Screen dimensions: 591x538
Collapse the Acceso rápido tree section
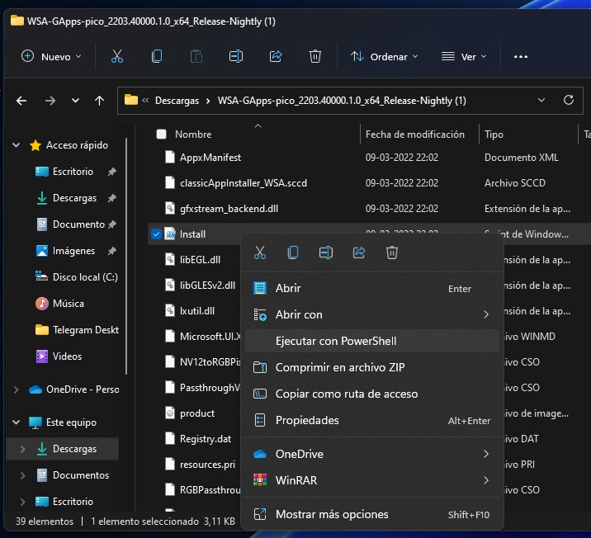(x=17, y=145)
